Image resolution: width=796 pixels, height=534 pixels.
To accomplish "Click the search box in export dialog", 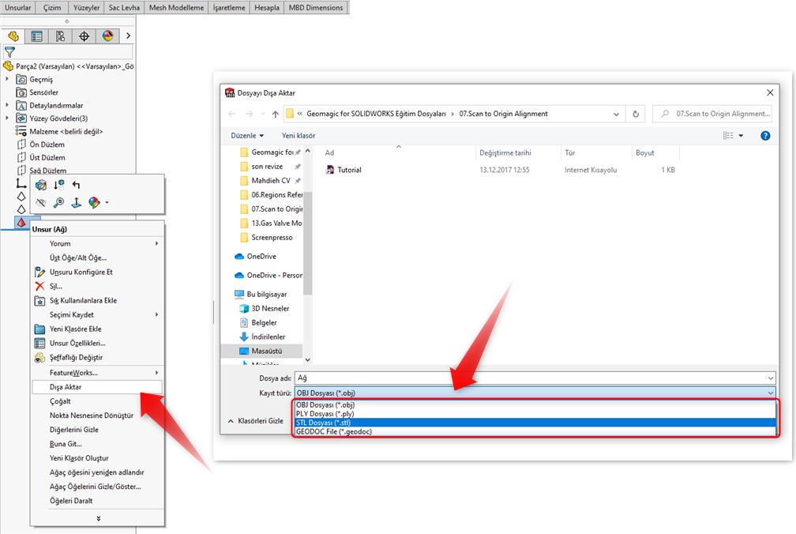I will [712, 114].
